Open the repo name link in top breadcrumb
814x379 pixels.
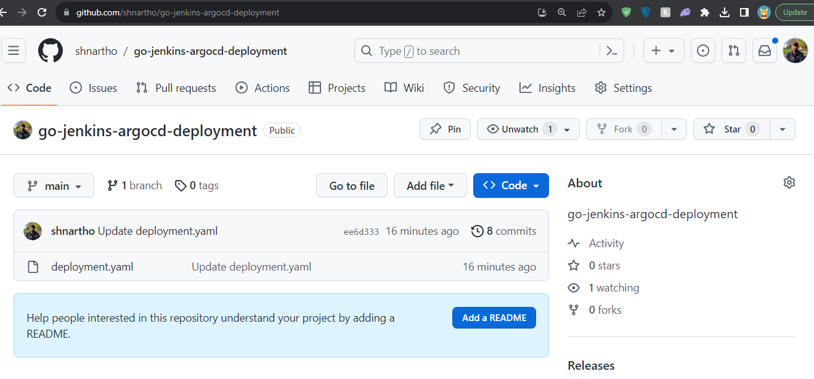coord(210,51)
